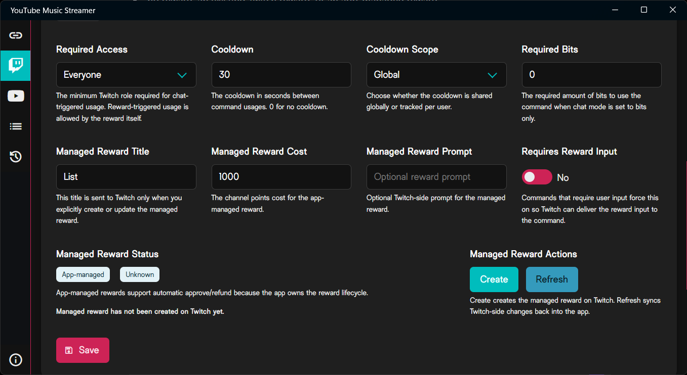Click the red Save button
This screenshot has width=687, height=375.
coord(83,350)
